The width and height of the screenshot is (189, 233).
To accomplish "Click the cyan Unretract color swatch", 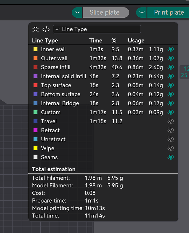I will pyautogui.click(x=35, y=139).
